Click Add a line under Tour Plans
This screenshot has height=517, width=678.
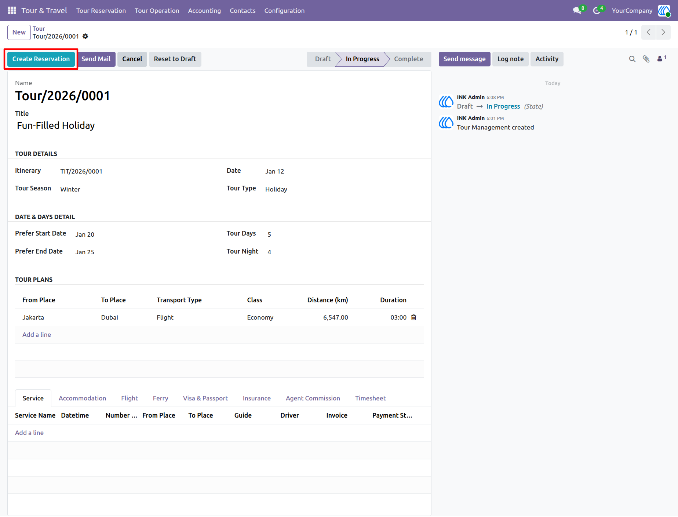pos(37,335)
